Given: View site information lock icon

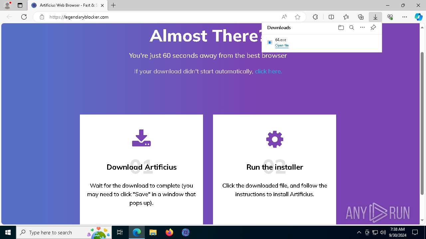Looking at the screenshot, I should tap(42, 17).
